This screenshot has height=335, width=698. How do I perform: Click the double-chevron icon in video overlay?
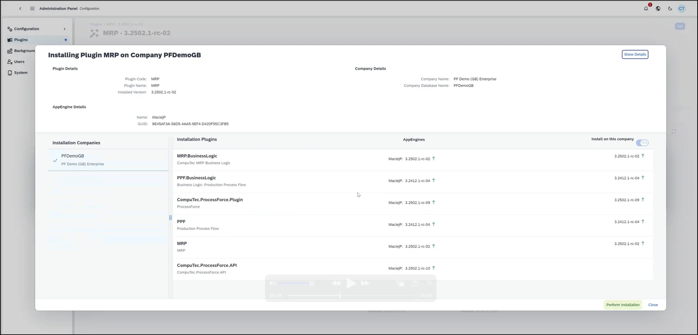pyautogui.click(x=429, y=283)
